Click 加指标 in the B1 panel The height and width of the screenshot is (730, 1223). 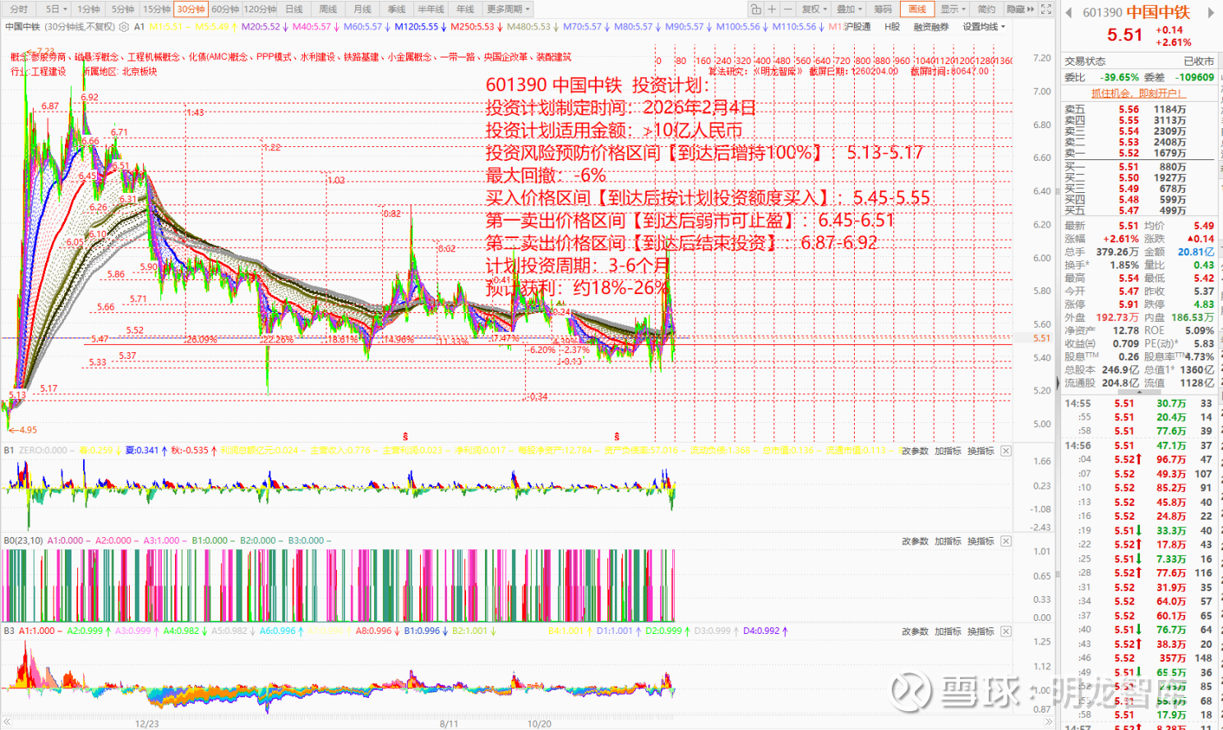pyautogui.click(x=948, y=451)
